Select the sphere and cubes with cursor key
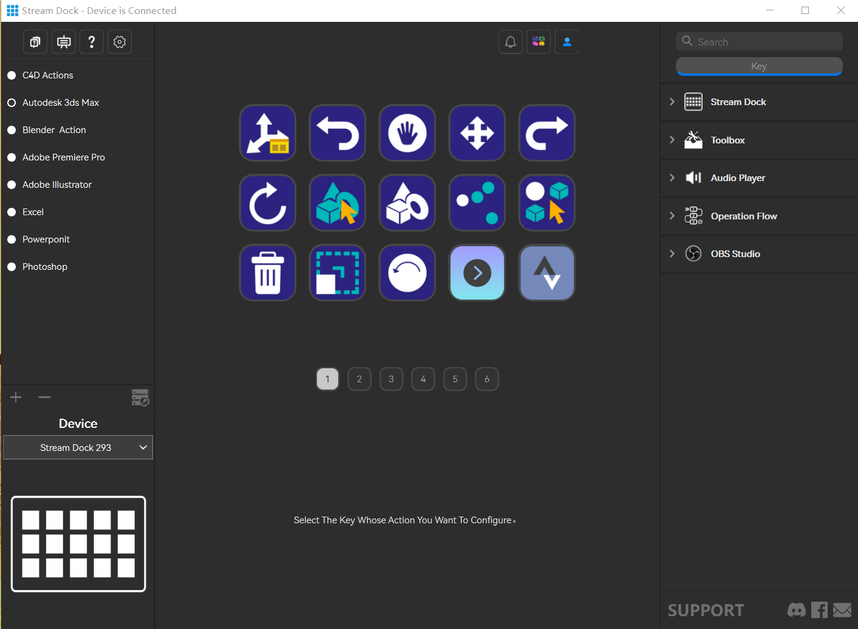This screenshot has width=858, height=629. tap(547, 203)
